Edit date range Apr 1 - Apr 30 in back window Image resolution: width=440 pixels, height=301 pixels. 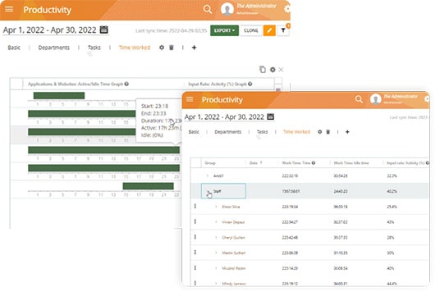[x=50, y=30]
